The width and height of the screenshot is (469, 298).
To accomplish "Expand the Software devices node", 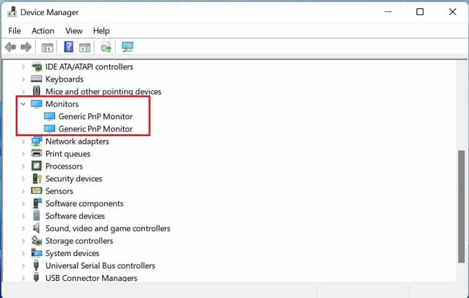I will pyautogui.click(x=23, y=216).
